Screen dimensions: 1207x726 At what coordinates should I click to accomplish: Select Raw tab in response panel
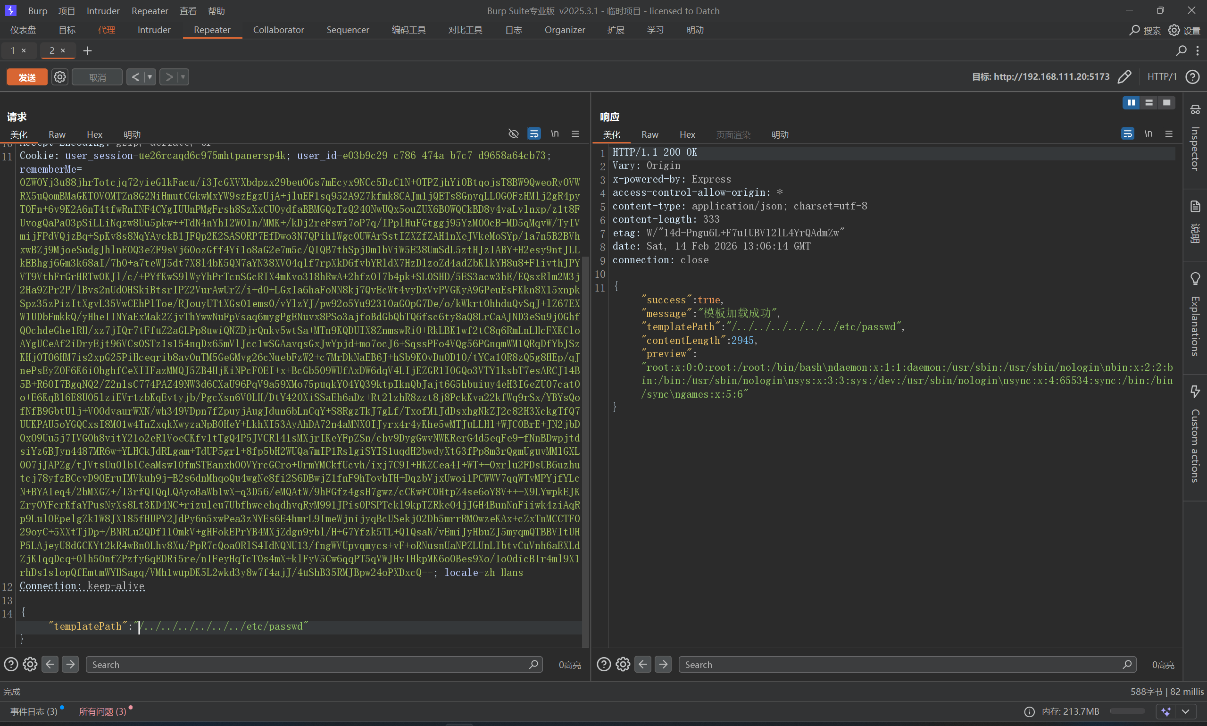649,134
